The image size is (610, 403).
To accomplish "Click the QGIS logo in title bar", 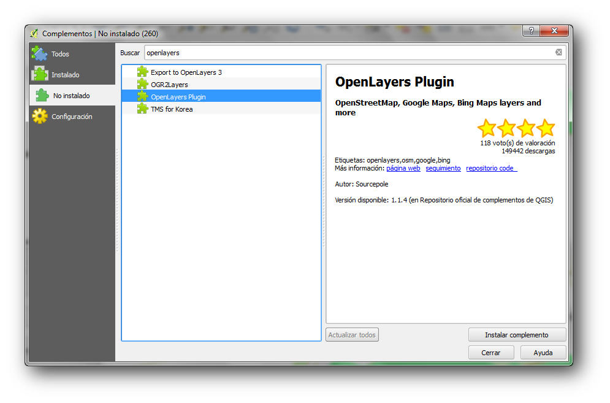I will 34,34.
